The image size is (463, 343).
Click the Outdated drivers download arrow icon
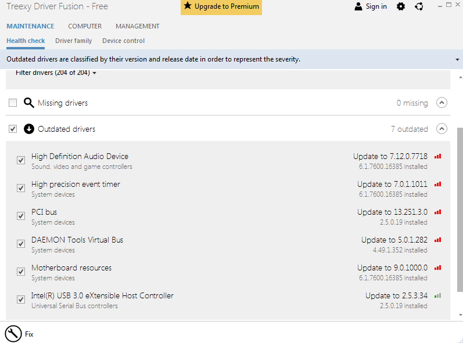coord(29,129)
